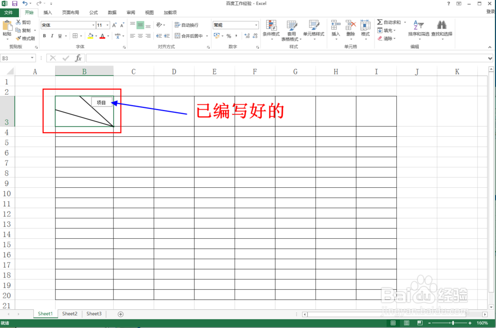The image size is (496, 328).
Task: Toggle Italic formatting
Action: (x=52, y=36)
